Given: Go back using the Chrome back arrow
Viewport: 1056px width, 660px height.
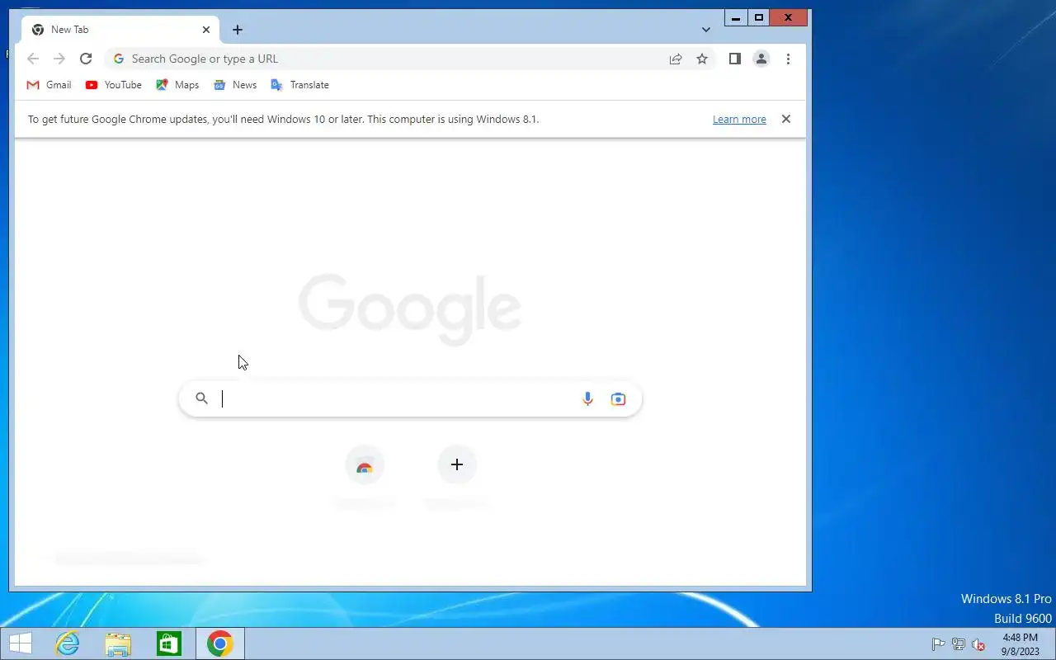Looking at the screenshot, I should 33,59.
